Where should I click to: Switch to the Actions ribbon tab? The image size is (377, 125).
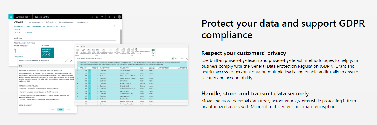tap(83, 46)
